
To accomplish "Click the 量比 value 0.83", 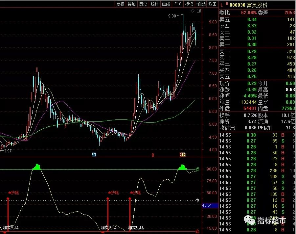I will point(290,102).
